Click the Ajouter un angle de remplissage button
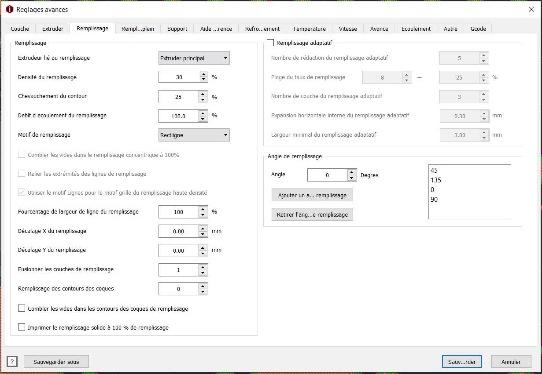This screenshot has height=374, width=542. (312, 195)
